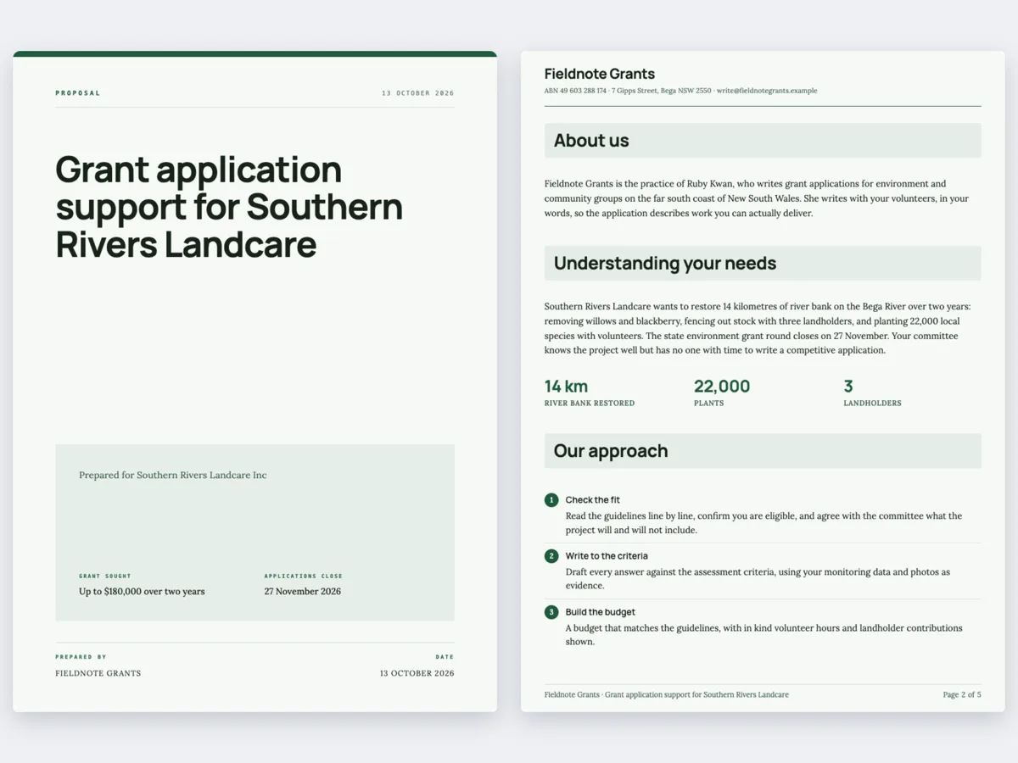Select the "PLANTS" caption

pyautogui.click(x=709, y=404)
